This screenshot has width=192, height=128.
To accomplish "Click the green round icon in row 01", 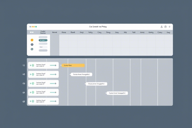I will tap(33, 92).
